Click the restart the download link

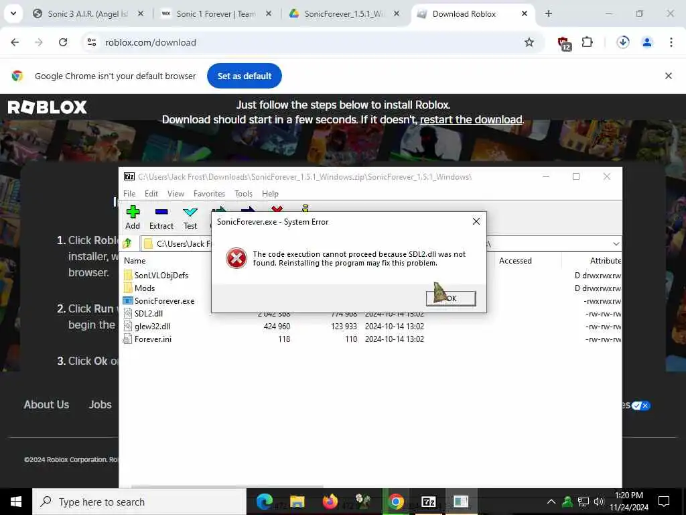click(471, 119)
